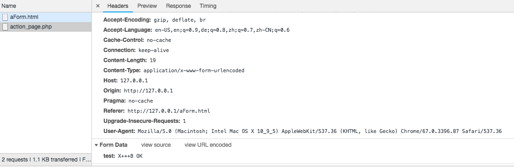
Task: Close the request details panel
Action: point(98,6)
